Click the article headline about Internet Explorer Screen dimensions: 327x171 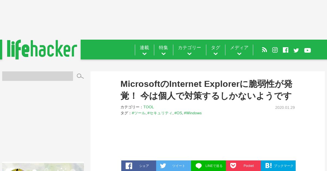(206, 90)
